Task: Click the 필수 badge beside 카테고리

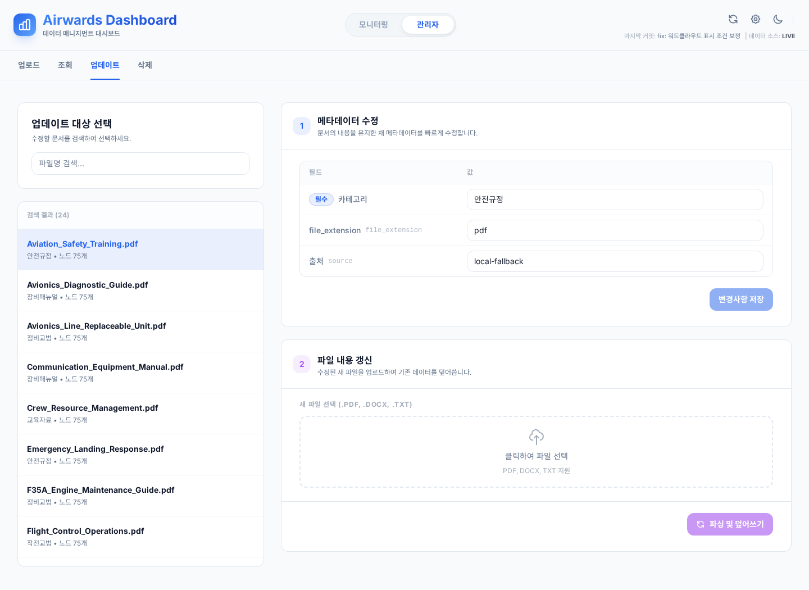Action: click(321, 199)
